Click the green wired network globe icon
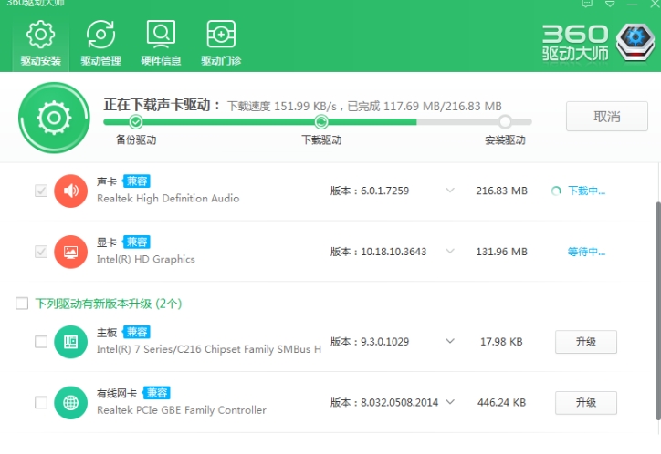The width and height of the screenshot is (661, 454). point(71,403)
